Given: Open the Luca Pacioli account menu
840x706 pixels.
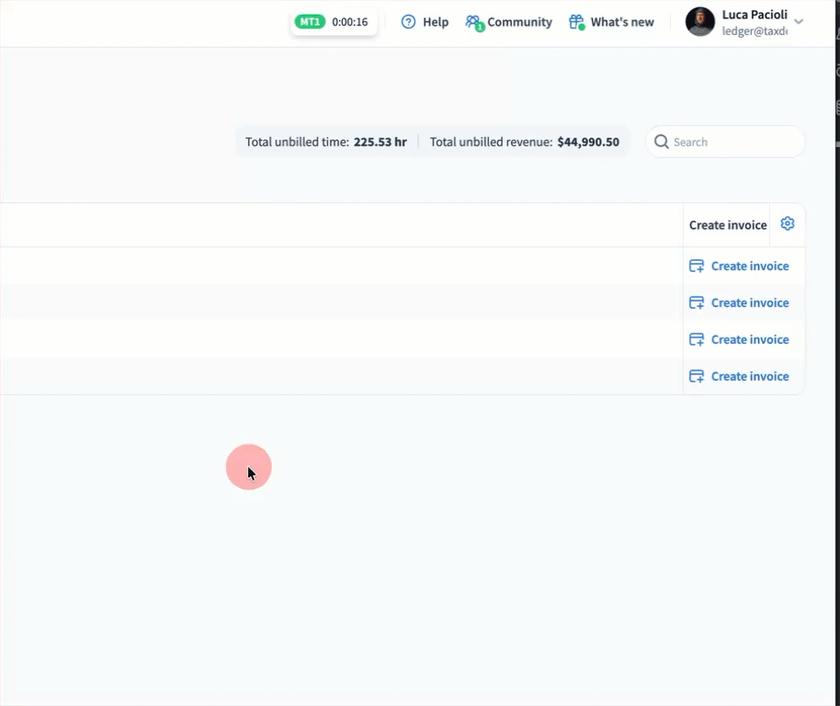Looking at the screenshot, I should coord(754,15).
